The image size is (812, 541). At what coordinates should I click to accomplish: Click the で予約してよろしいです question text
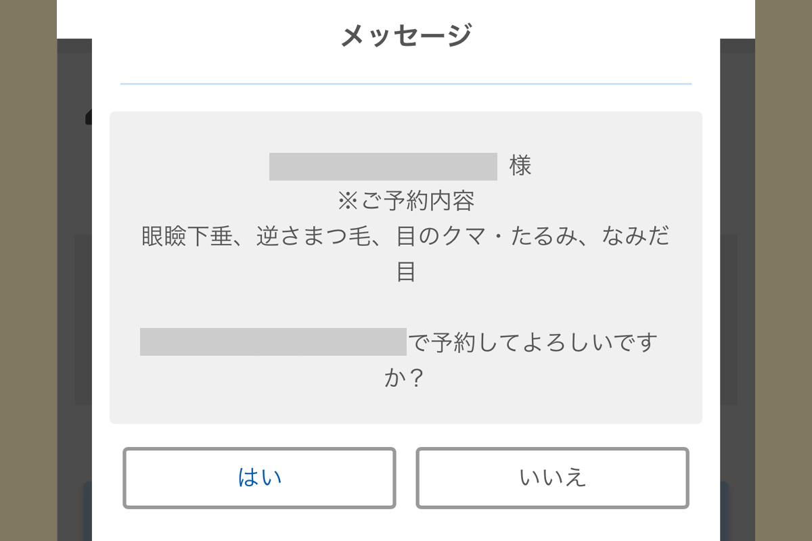[x=533, y=343]
